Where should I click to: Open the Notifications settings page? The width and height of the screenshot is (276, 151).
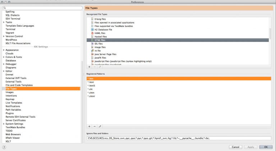click(x=13, y=106)
